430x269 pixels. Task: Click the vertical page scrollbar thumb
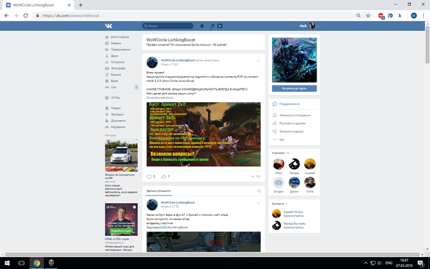[427, 45]
